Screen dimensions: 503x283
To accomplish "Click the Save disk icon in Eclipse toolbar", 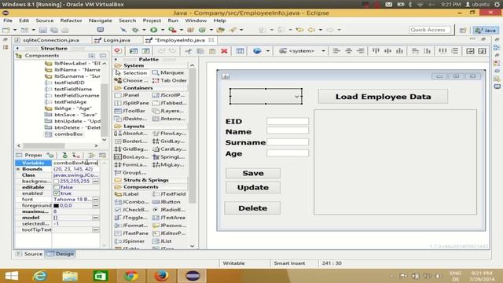I will click(x=42, y=30).
